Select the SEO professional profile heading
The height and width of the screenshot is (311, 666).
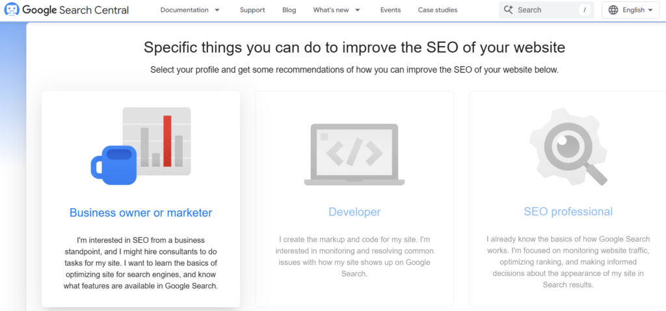[568, 211]
